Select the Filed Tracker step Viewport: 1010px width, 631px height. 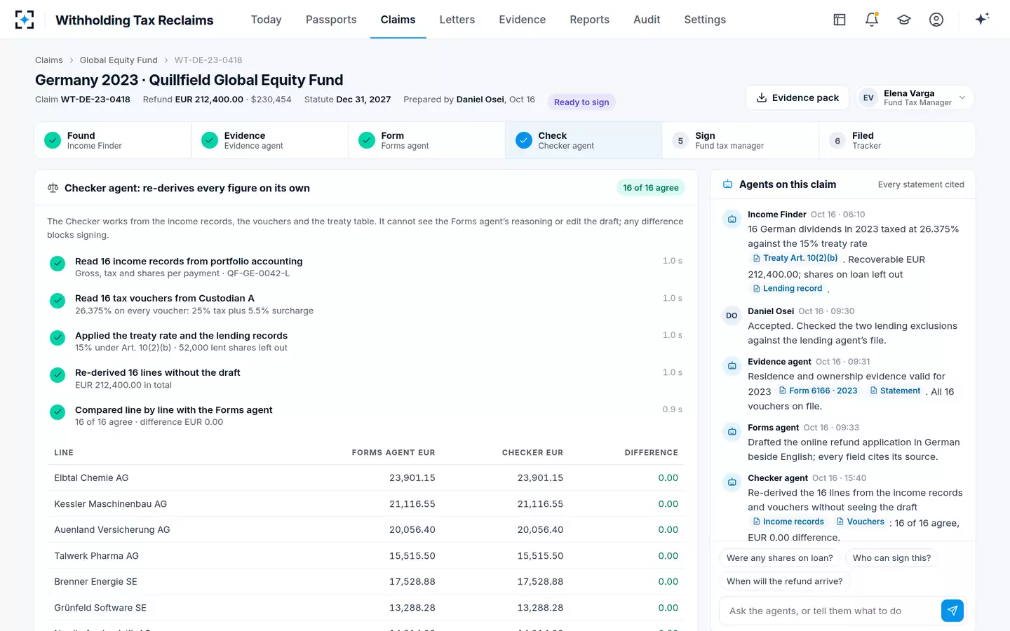897,140
